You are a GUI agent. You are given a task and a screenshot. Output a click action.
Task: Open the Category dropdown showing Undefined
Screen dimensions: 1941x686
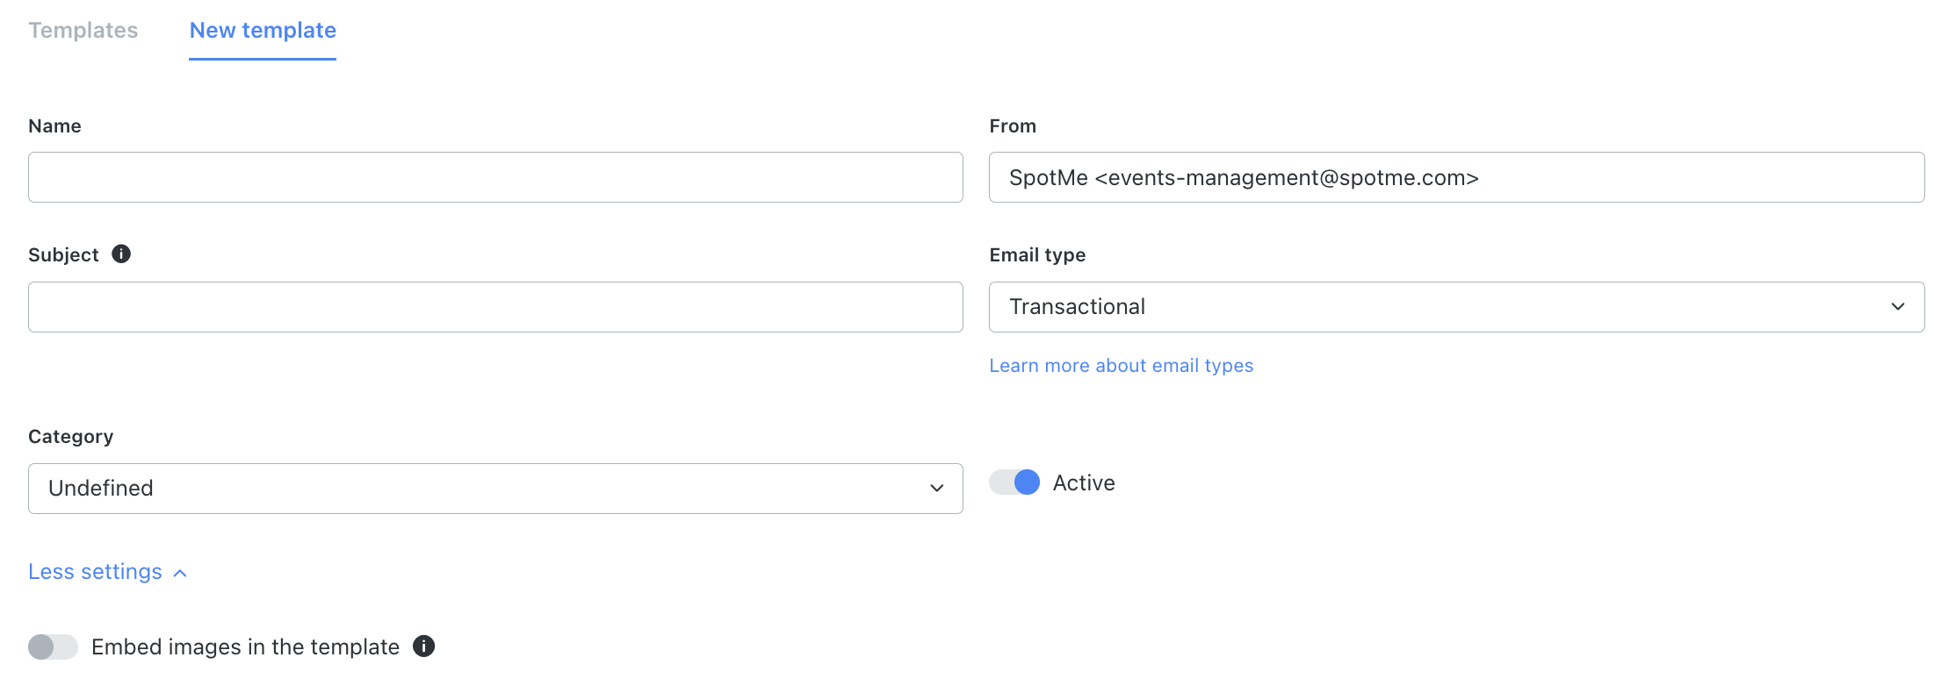495,489
